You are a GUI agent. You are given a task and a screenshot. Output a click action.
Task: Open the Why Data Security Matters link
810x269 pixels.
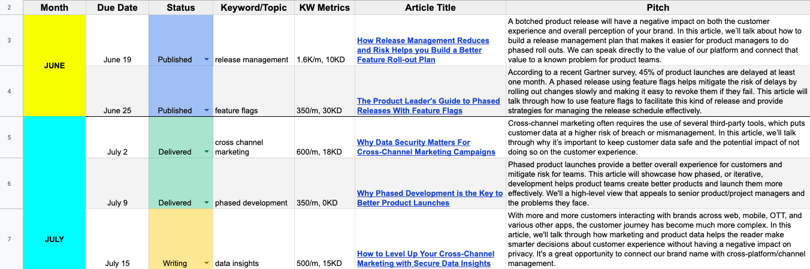pyautogui.click(x=426, y=147)
